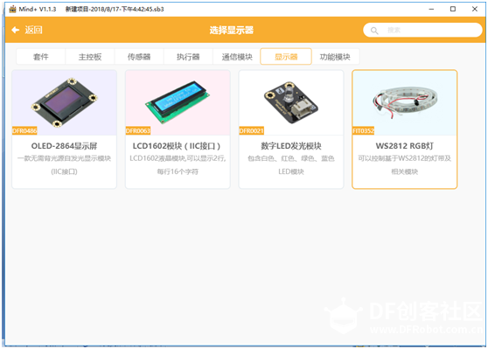Image resolution: width=488 pixels, height=349 pixels.
Task: Click the WS2812 RGB灯 title
Action: (x=405, y=146)
